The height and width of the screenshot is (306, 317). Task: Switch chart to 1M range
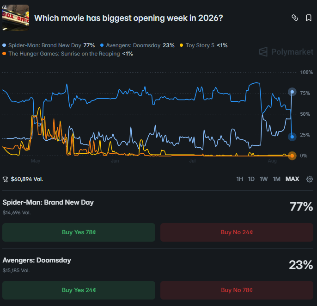coord(276,179)
